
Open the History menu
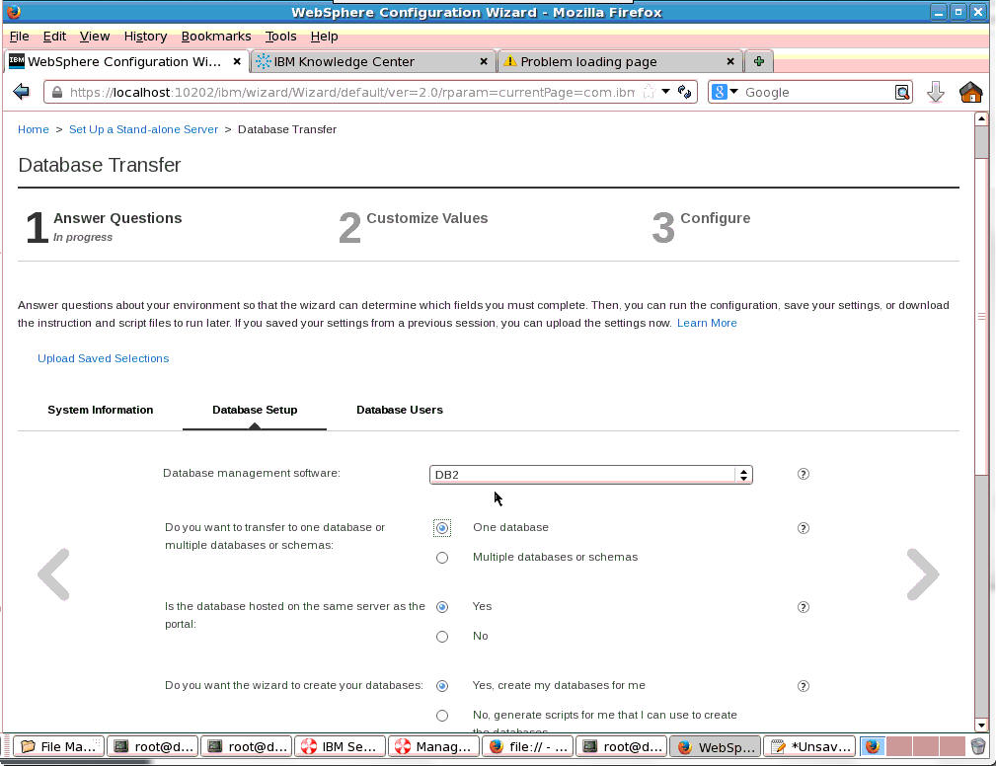click(x=145, y=37)
